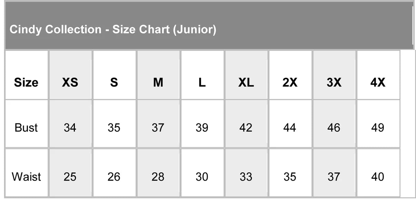Select the L bust value 39
Viewport: 416px width, 217px height.
(x=202, y=128)
